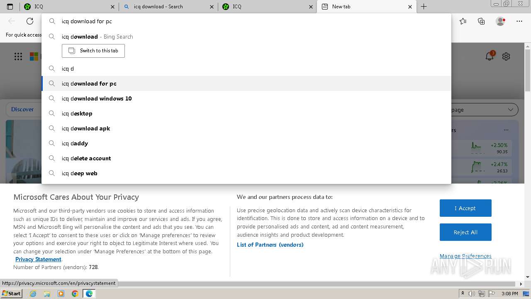Open the user profile avatar
The height and width of the screenshot is (299, 531).
[x=500, y=21]
